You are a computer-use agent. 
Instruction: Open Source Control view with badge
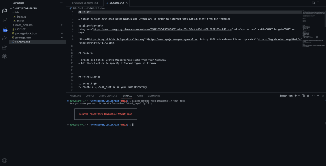4,29
